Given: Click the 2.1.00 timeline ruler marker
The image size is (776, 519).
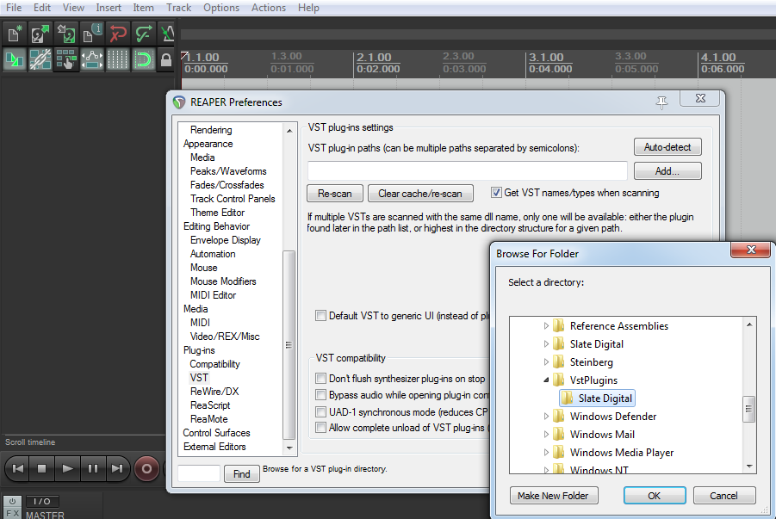Looking at the screenshot, I should point(374,58).
